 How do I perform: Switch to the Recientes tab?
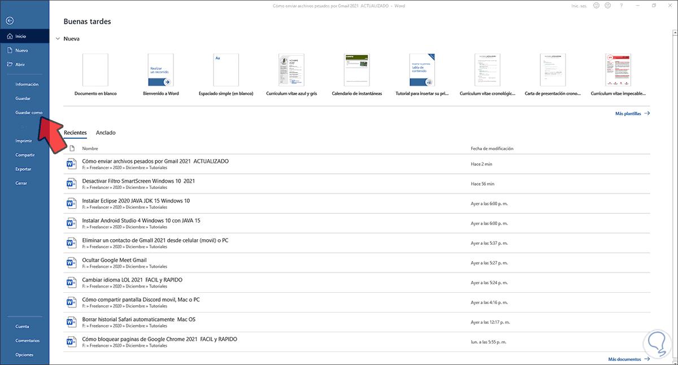coord(75,133)
